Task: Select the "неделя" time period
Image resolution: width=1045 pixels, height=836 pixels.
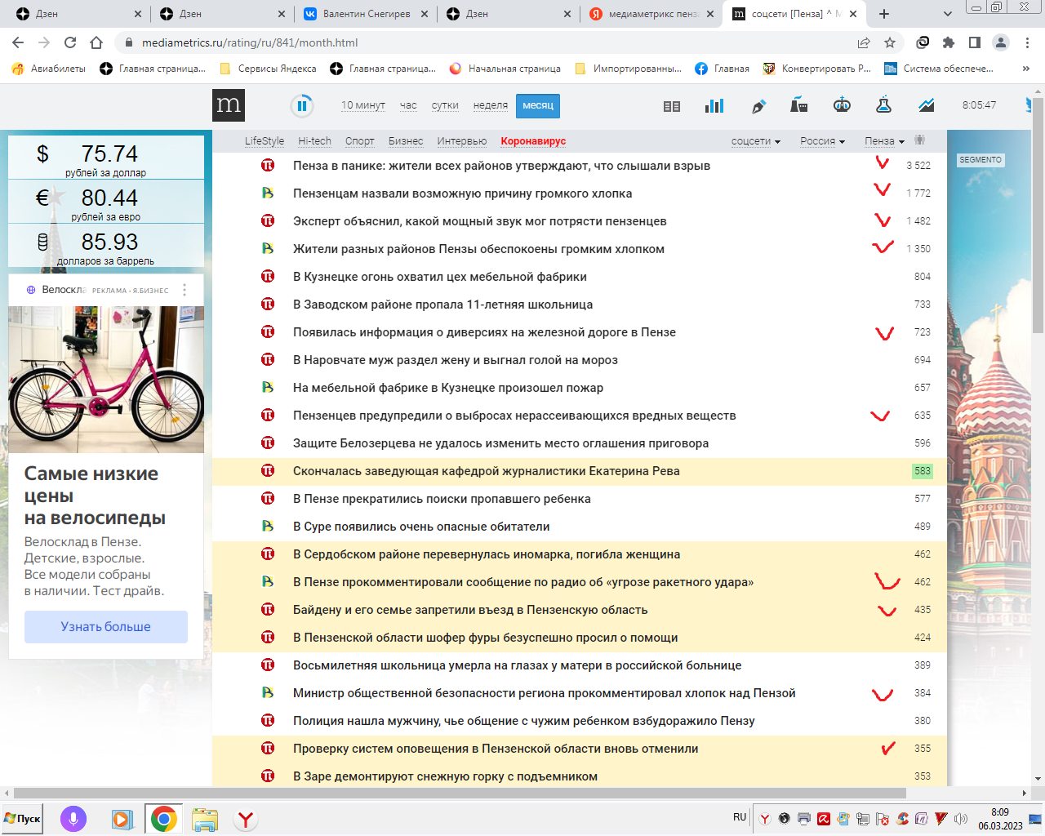Action: tap(490, 105)
